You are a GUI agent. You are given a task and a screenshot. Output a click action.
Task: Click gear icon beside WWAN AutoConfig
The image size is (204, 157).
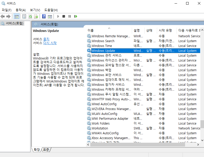pyautogui.click(x=89, y=133)
